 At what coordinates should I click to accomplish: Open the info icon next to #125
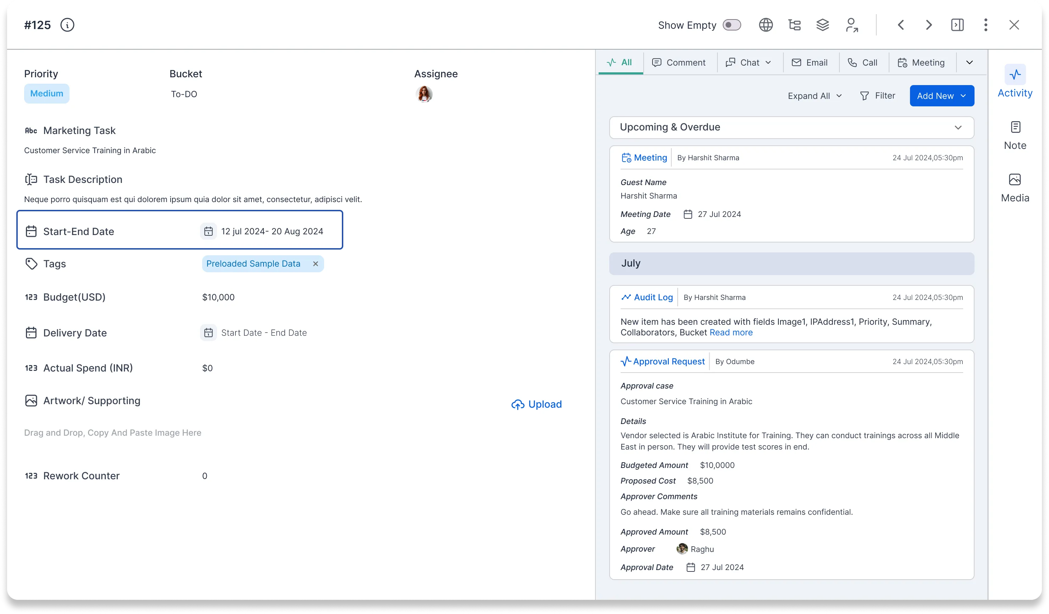[x=67, y=25]
